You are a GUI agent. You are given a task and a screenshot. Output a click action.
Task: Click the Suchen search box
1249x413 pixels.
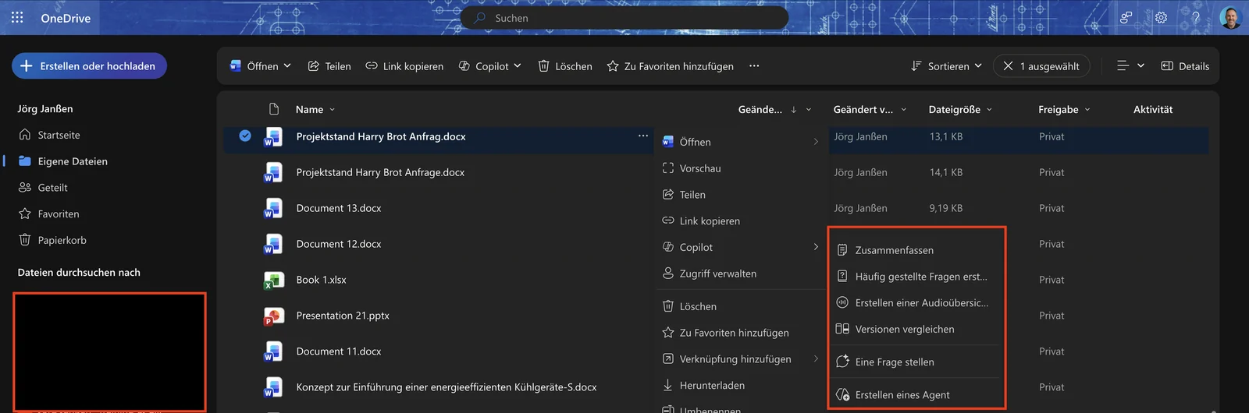click(x=624, y=18)
